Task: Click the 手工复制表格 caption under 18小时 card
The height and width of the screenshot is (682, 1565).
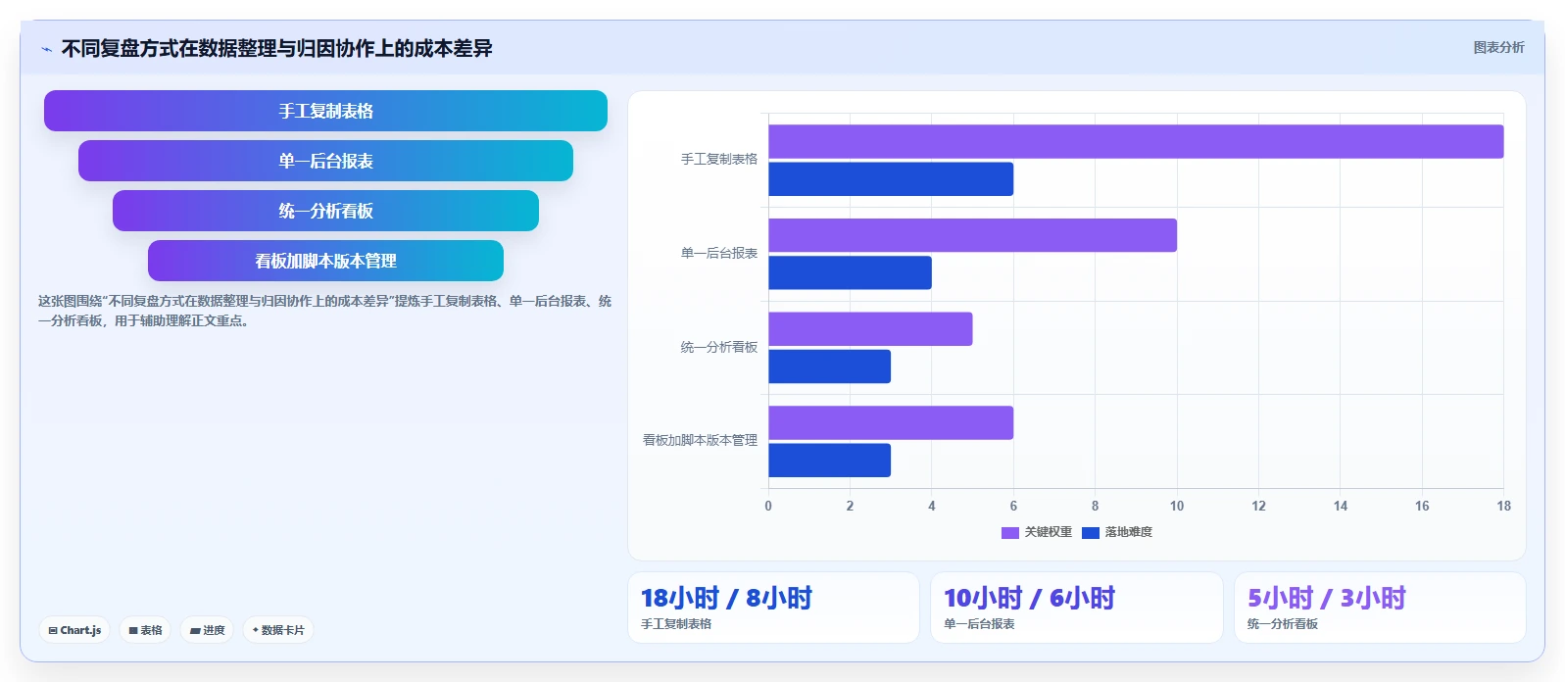Action: [x=676, y=624]
